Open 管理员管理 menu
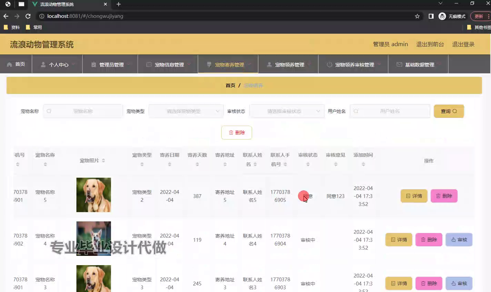491x292 pixels. (x=110, y=64)
